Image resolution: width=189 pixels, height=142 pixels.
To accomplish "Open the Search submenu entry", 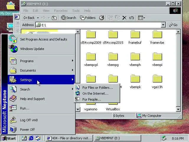I will point(41,89).
